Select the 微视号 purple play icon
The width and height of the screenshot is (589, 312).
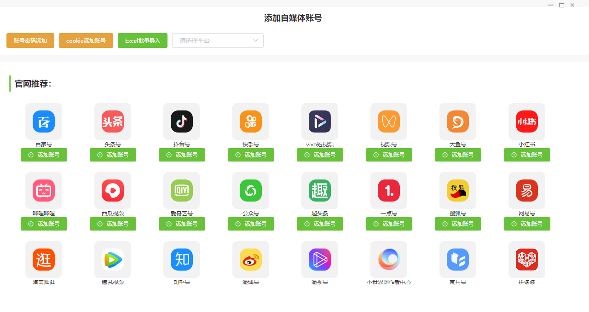pyautogui.click(x=320, y=260)
